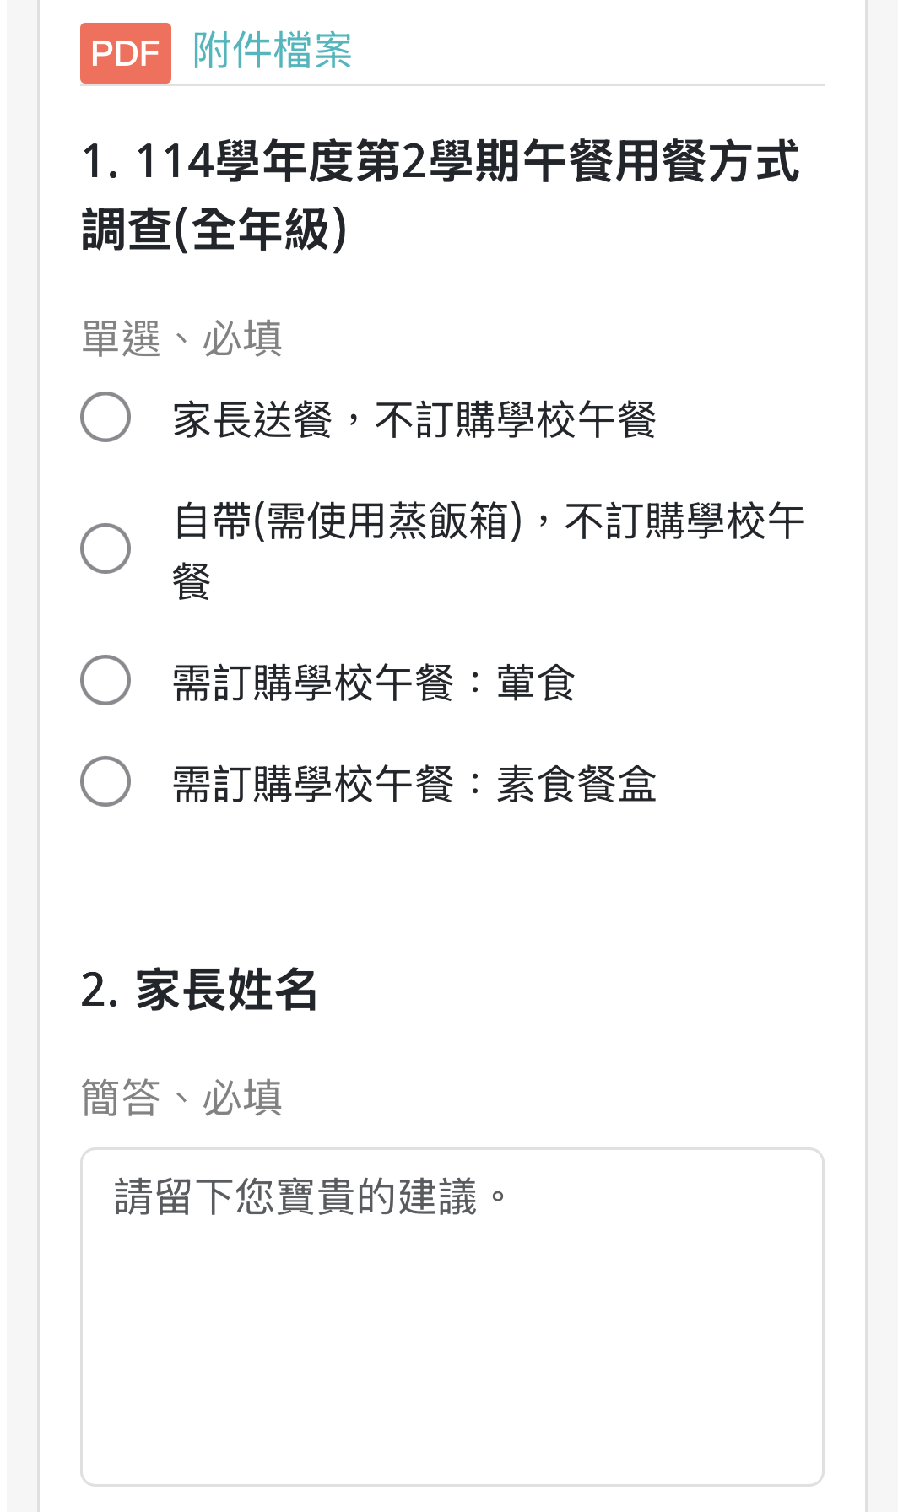Screen dimensions: 898x1512
Task: Click the number 2. before 家長姓名
Action: [99, 990]
